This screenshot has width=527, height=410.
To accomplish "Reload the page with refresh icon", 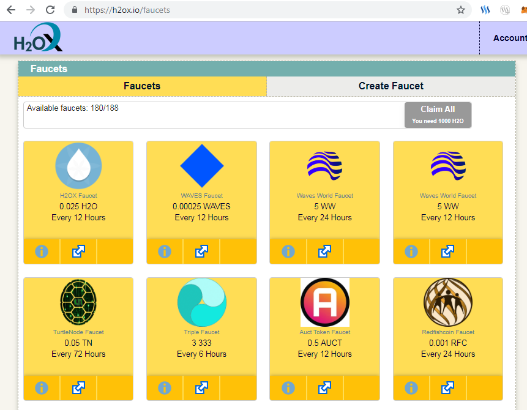I will (50, 10).
